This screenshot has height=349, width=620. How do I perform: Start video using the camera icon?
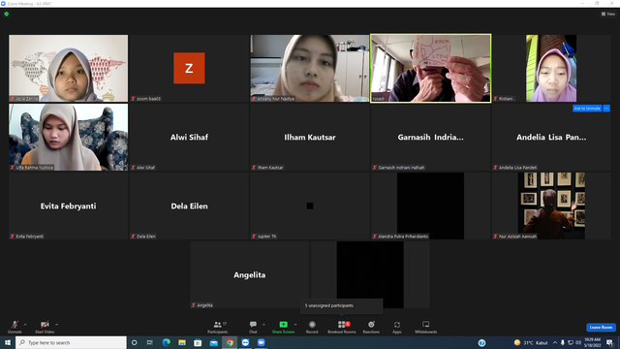tap(45, 327)
